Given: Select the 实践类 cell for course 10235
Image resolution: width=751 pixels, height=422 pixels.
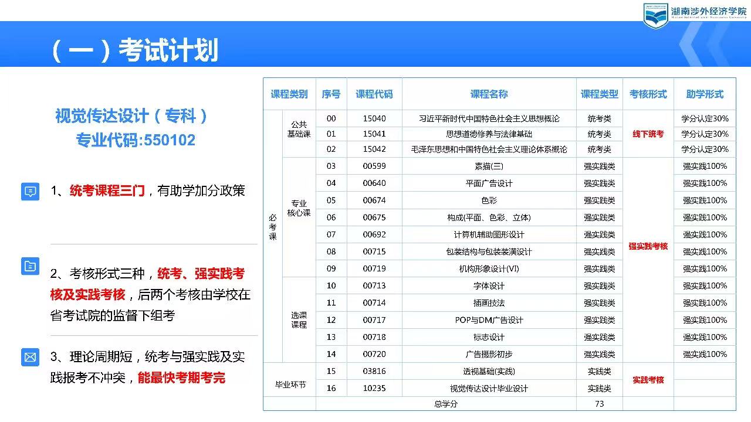Looking at the screenshot, I should coord(598,388).
